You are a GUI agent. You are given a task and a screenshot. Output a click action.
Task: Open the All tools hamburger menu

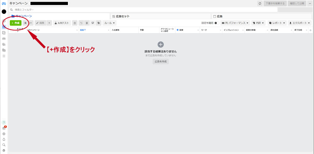pos(4,56)
